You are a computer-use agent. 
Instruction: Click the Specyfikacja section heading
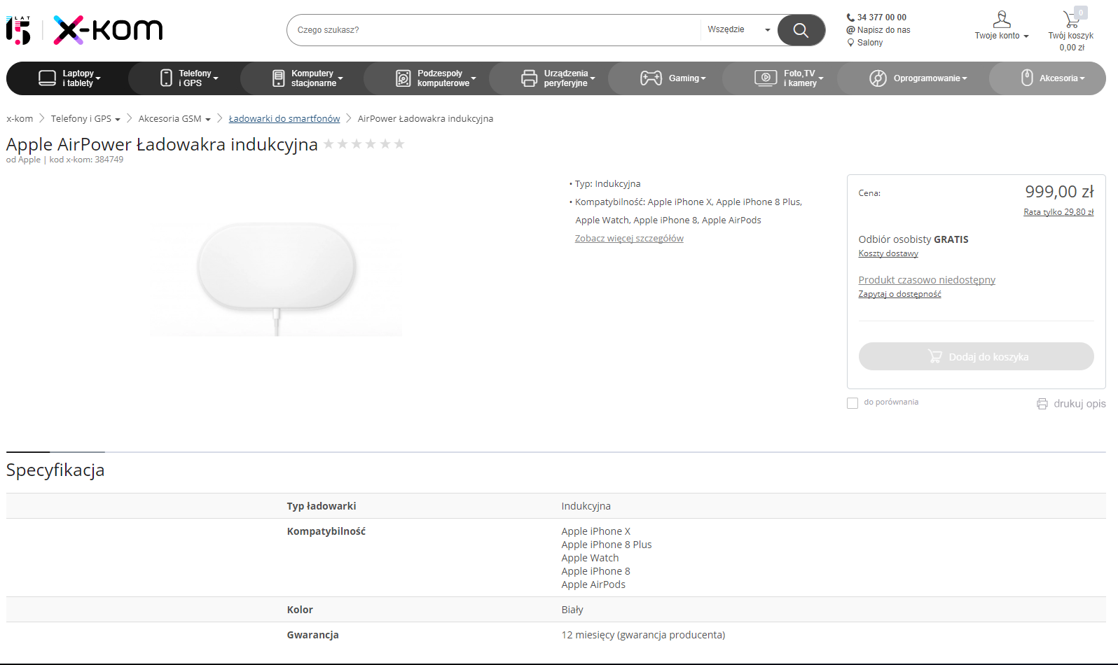(55, 470)
